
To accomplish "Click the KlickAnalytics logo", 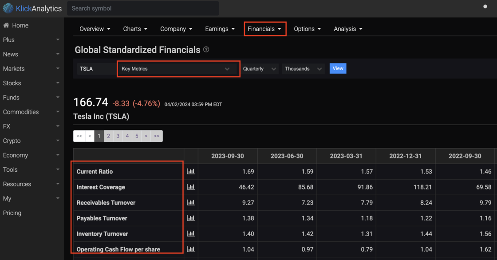I will [x=32, y=8].
